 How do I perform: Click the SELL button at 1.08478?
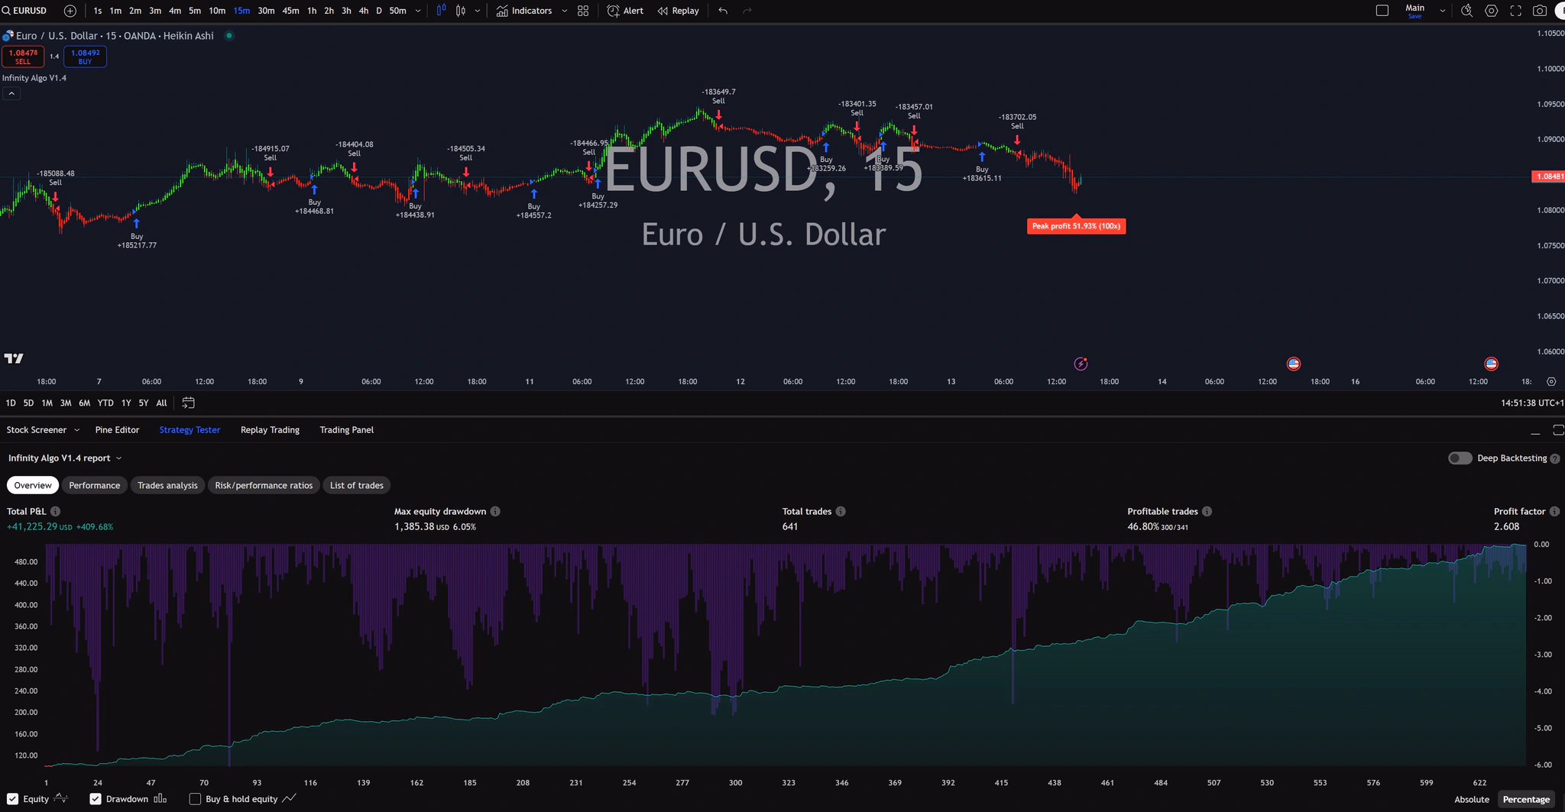[23, 56]
